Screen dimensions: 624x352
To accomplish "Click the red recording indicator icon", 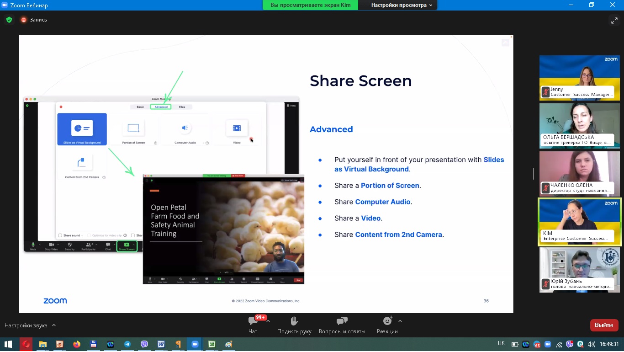I will pyautogui.click(x=24, y=20).
